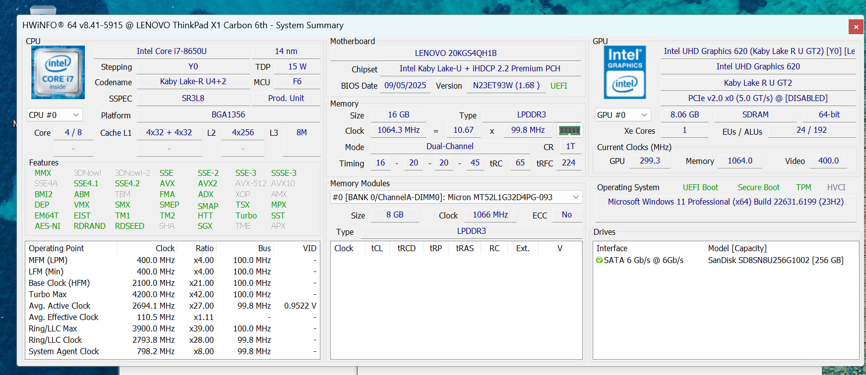
Task: Click the 8.06 GB GPU memory value
Action: [685, 114]
